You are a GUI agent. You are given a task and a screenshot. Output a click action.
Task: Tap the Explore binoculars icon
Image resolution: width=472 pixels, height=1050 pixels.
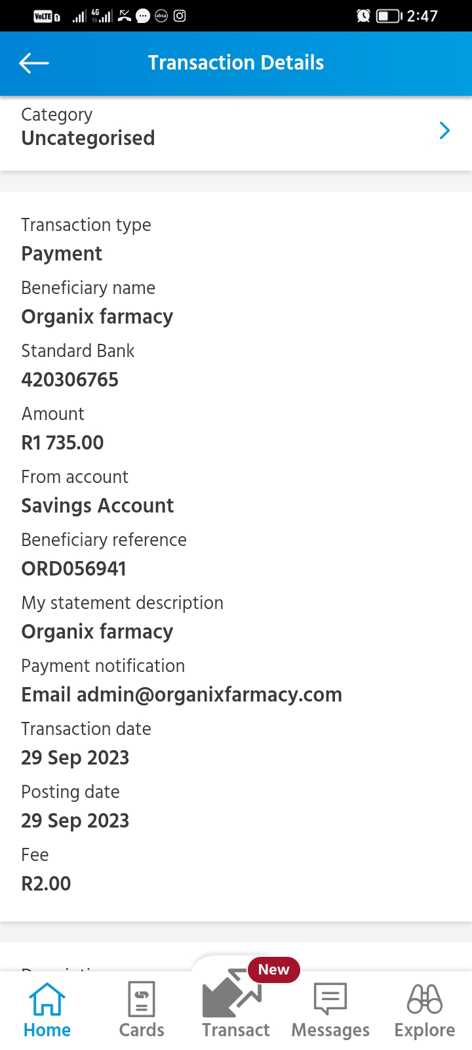[x=425, y=999]
